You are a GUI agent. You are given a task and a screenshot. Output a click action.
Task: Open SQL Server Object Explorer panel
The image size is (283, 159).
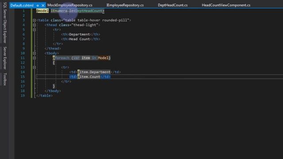point(5,23)
